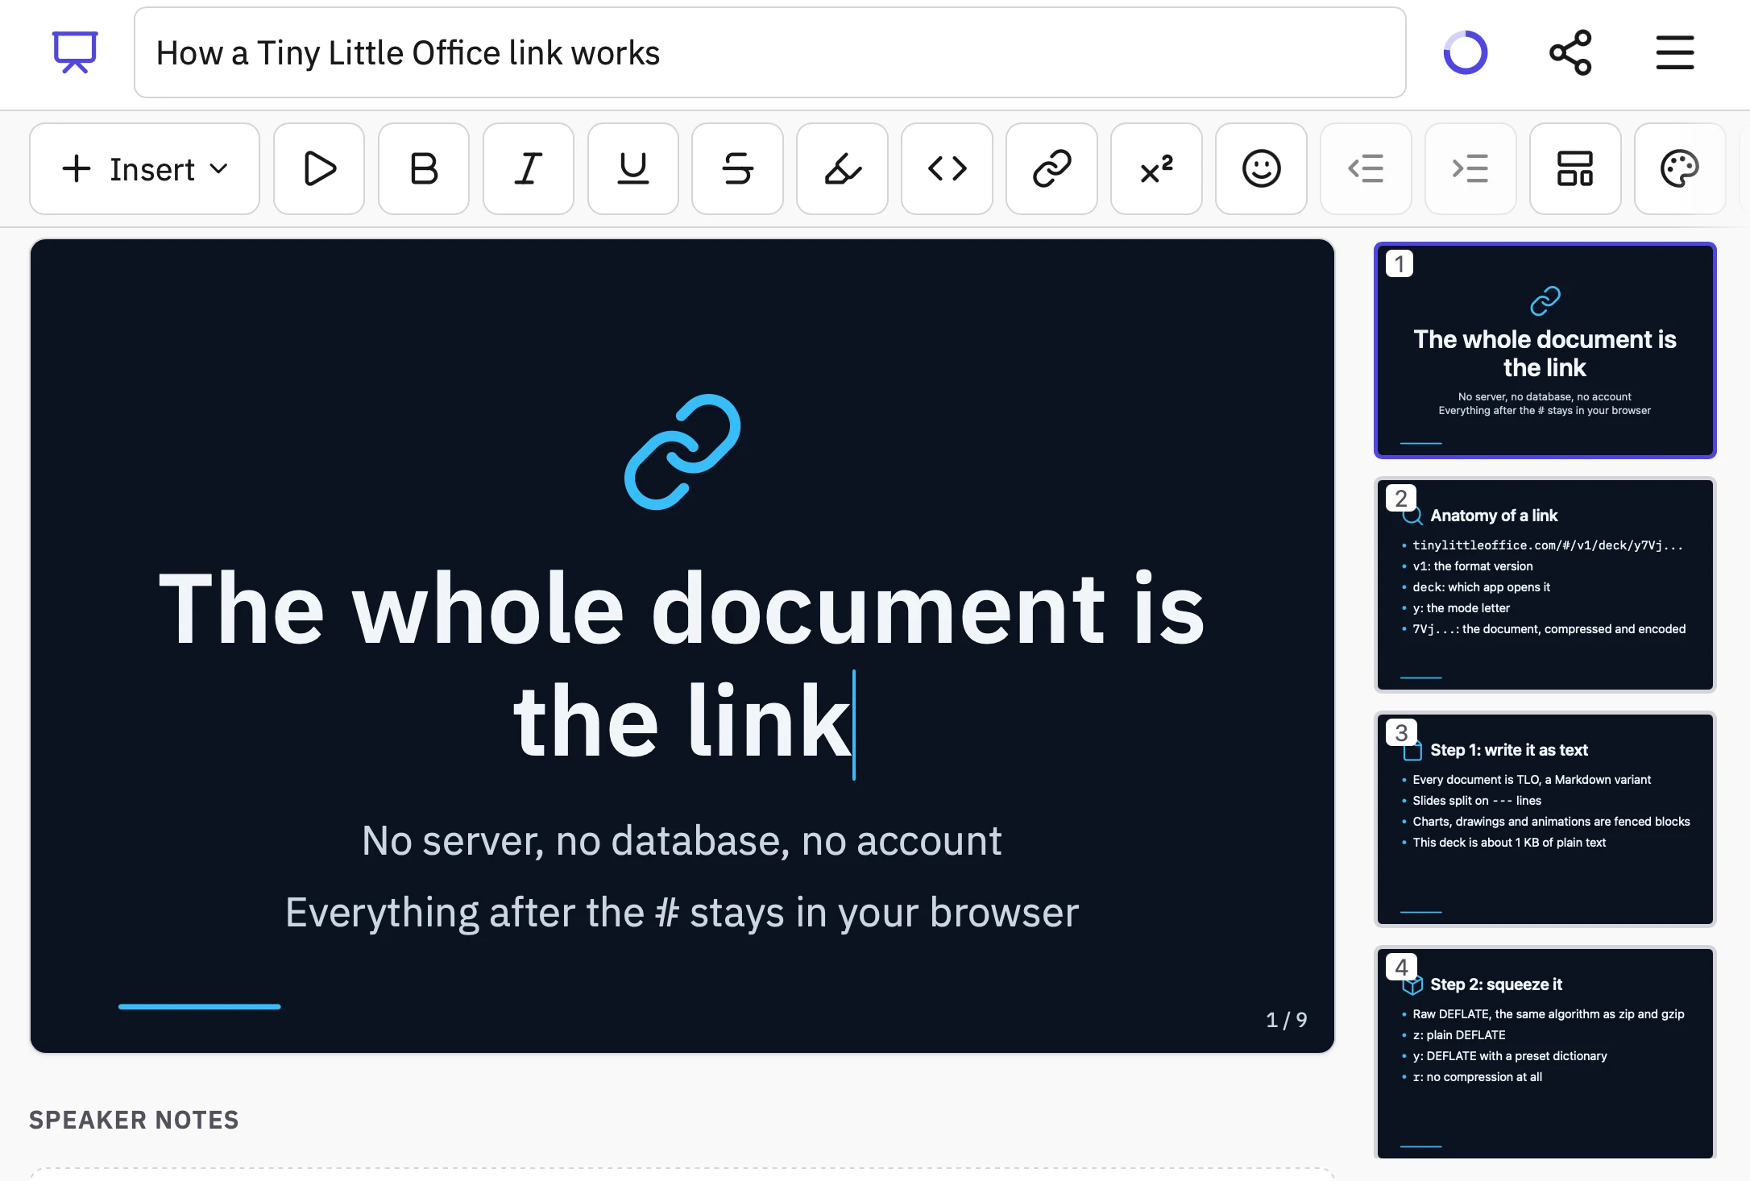1750x1181 pixels.
Task: Open the slide layout picker
Action: click(x=1575, y=169)
